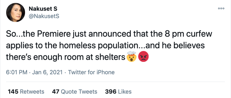This screenshot has height=98, width=231.
Task: Click the exploding head emoji
Action: [x=131, y=56]
